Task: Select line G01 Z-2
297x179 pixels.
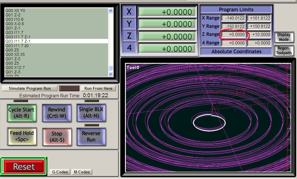Action: [x=13, y=15]
